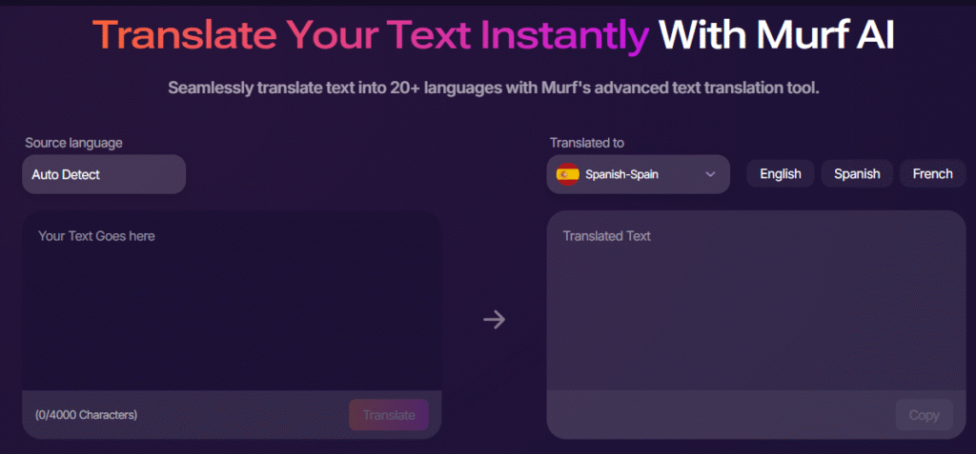Screen dimensions: 976x454
Task: Open the Auto Detect source language dropdown
Action: pos(104,174)
